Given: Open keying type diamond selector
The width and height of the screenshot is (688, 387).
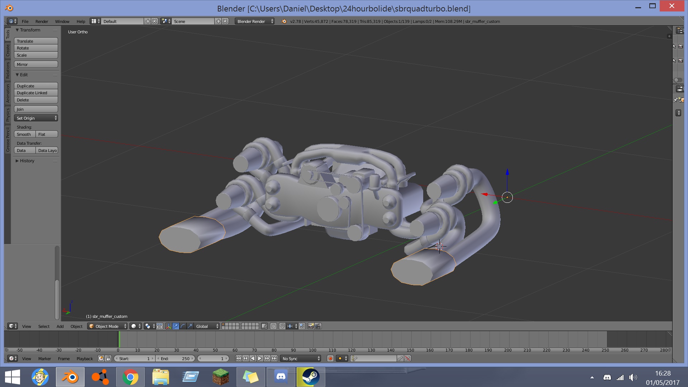Looking at the screenshot, I should point(342,358).
